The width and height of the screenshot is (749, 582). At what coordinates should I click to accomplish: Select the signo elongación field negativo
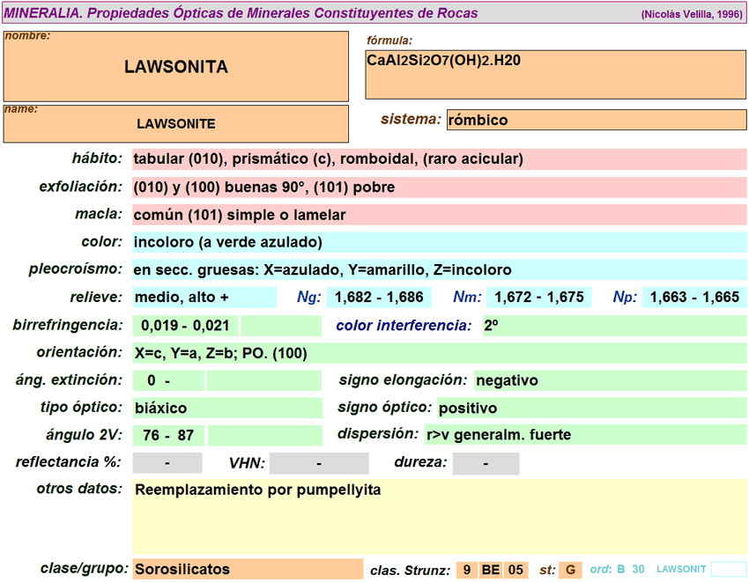click(609, 380)
